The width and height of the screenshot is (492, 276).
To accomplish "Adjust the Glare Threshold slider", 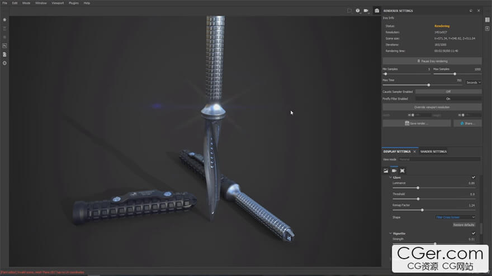I will tap(418, 199).
